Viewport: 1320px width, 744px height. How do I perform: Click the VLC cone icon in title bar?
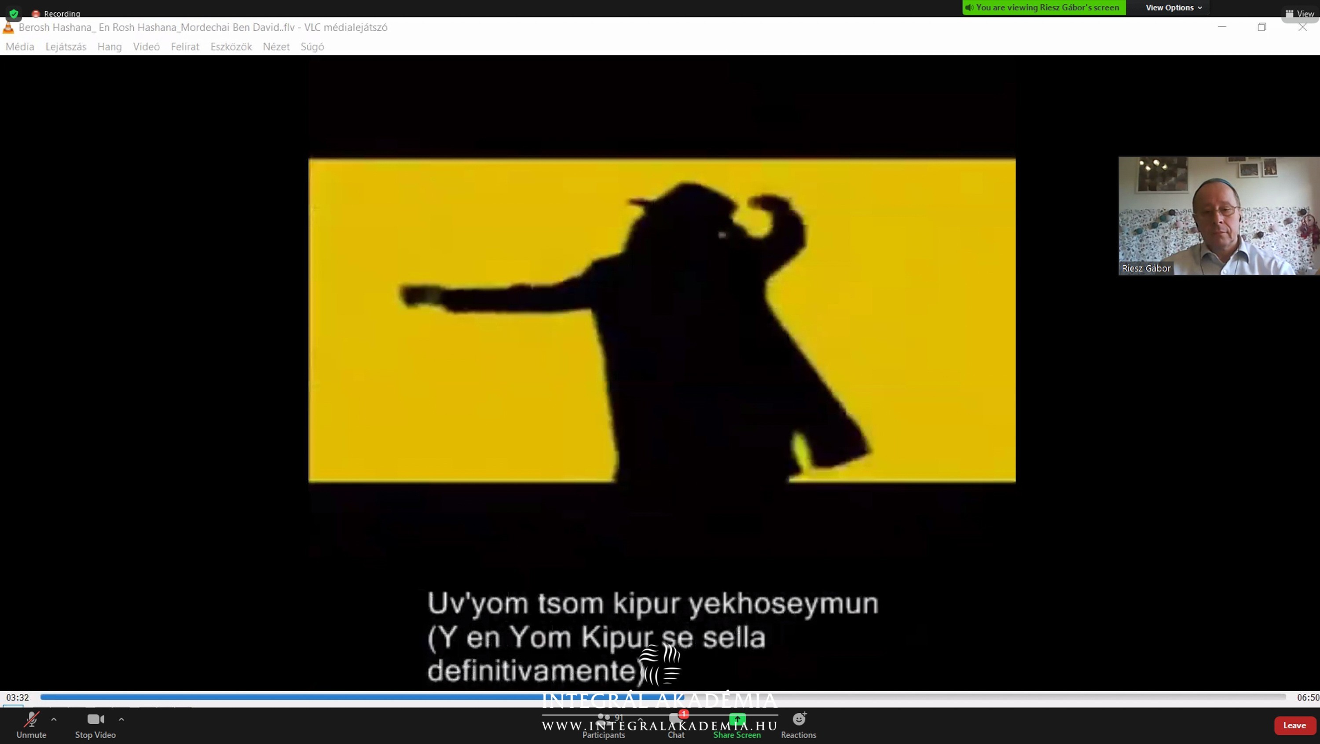coord(8,28)
